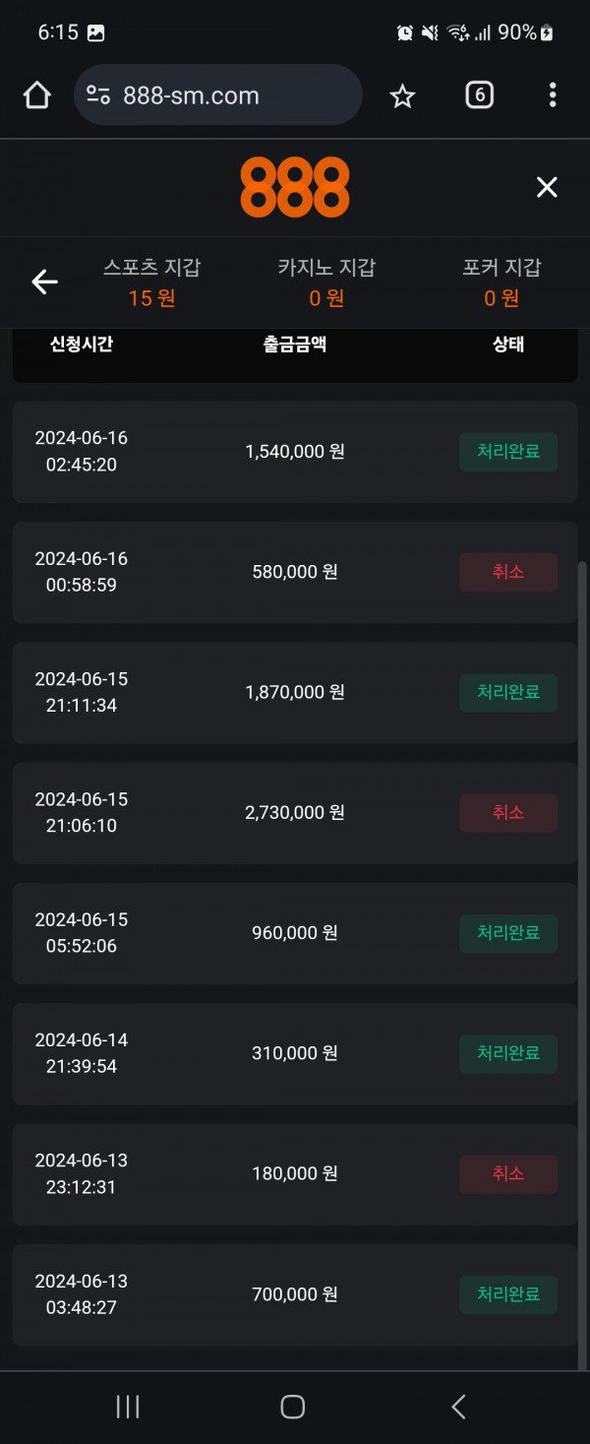590x1444 pixels.
Task: Bookmark page with the star icon
Action: pos(402,95)
